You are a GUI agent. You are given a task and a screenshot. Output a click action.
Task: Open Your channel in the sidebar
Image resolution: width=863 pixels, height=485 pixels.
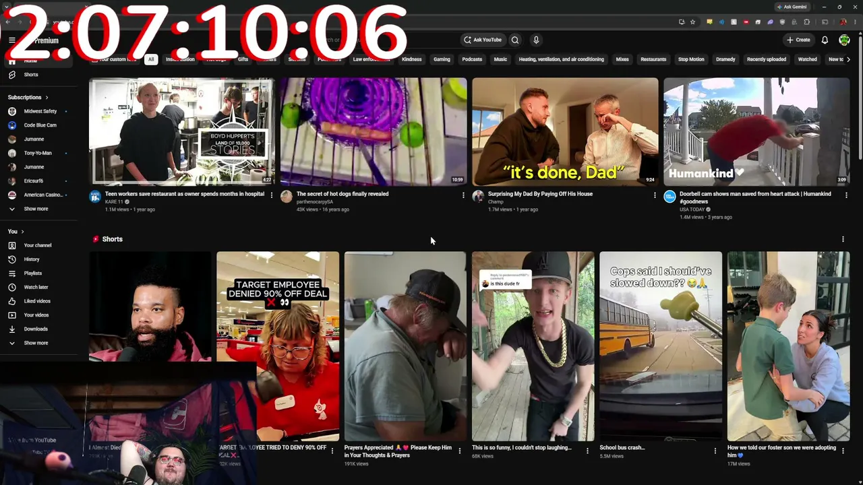[38, 245]
